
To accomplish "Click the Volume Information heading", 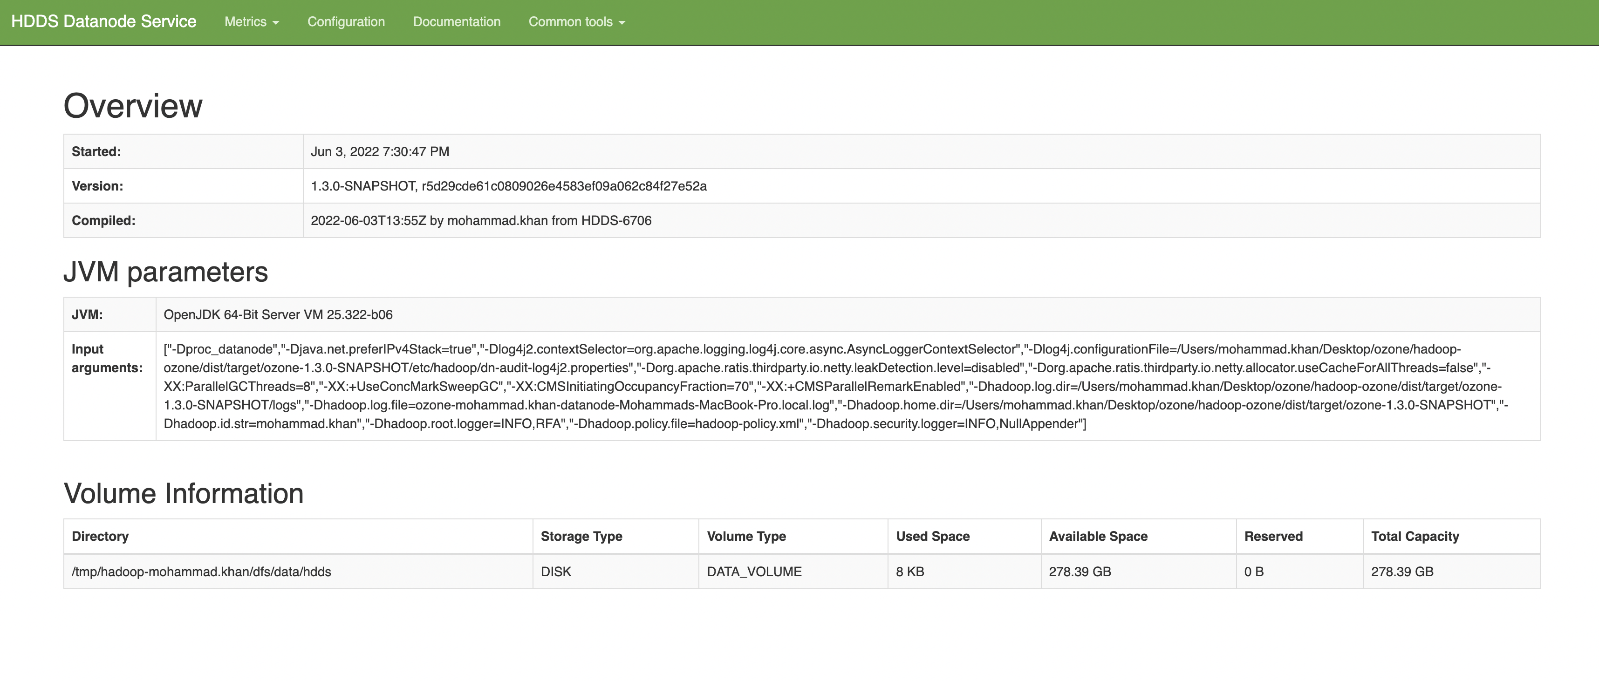I will (x=184, y=494).
